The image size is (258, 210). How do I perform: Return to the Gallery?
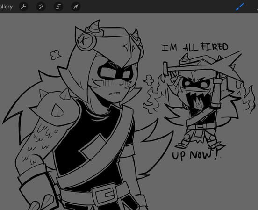[x=6, y=7]
